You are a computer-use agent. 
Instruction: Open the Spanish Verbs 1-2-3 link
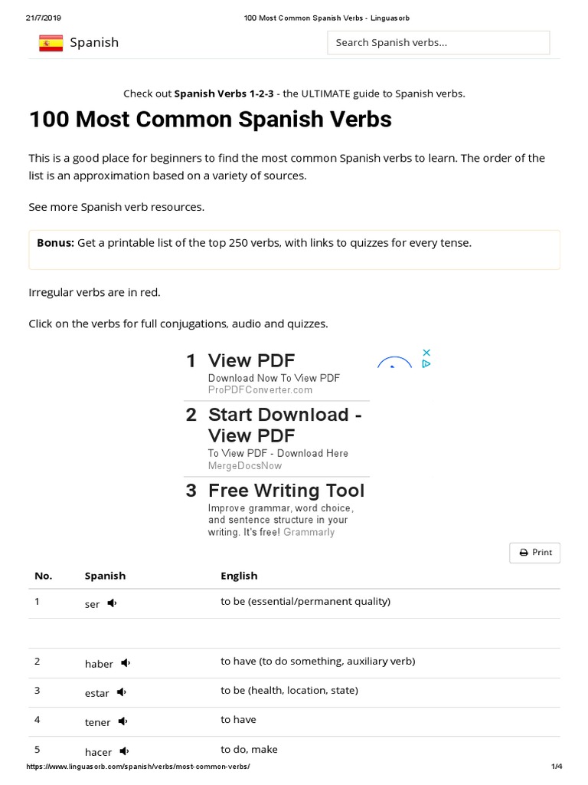(x=224, y=94)
